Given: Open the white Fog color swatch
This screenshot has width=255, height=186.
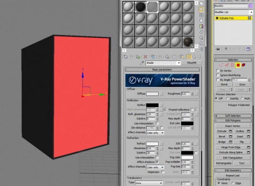Looking at the screenshot, I should coord(187,158).
